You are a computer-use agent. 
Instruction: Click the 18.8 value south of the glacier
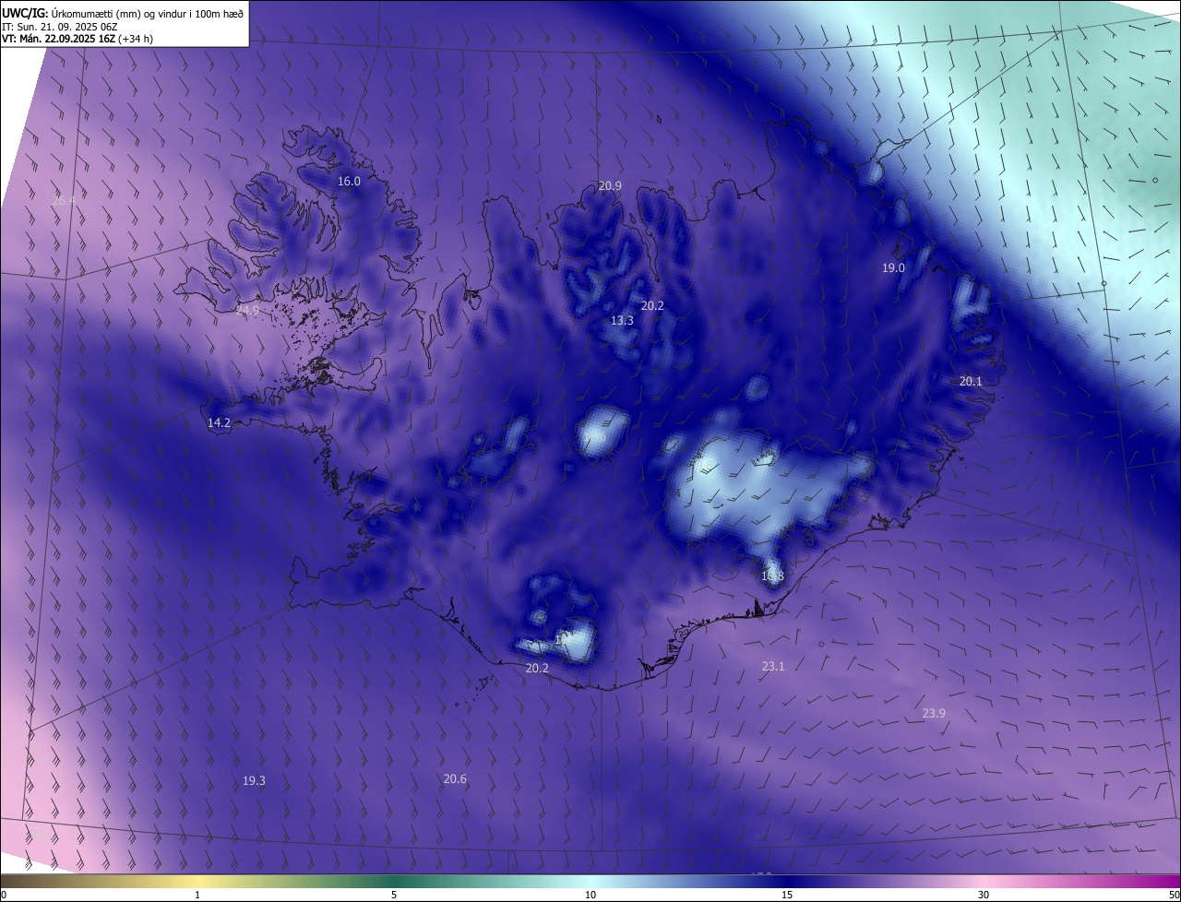(x=772, y=576)
